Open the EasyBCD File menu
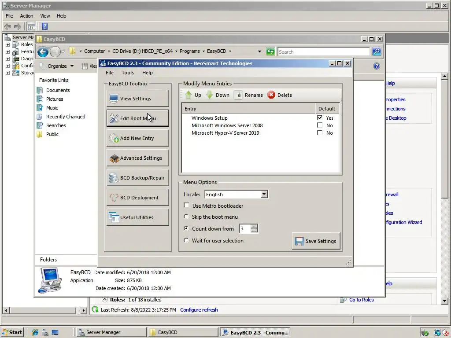The image size is (451, 338). click(x=110, y=73)
